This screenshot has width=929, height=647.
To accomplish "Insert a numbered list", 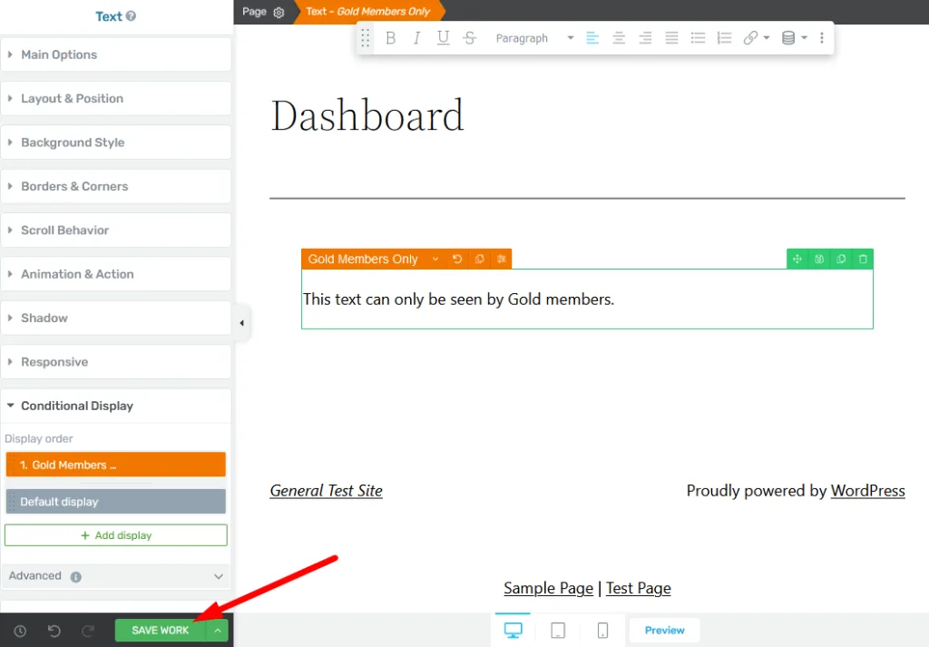I will 724,38.
